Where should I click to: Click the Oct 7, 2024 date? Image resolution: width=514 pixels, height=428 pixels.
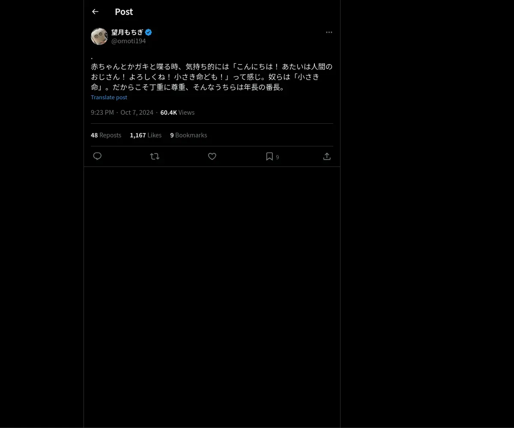click(x=137, y=112)
